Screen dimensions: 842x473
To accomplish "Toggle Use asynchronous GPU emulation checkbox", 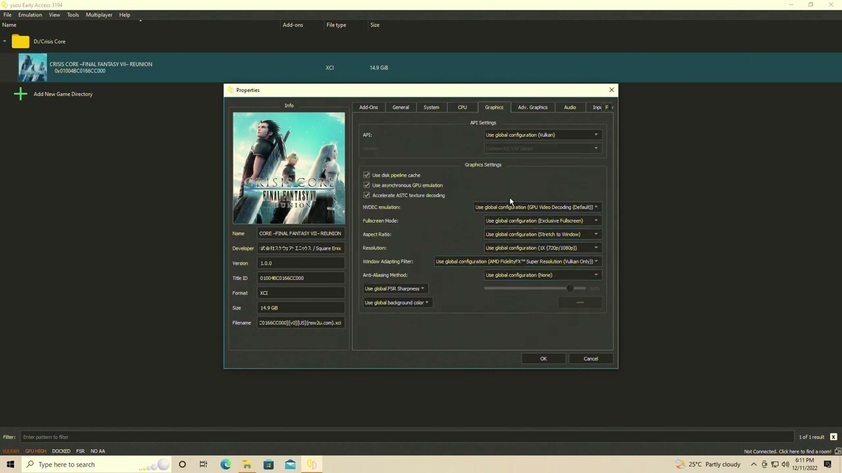I will point(366,185).
